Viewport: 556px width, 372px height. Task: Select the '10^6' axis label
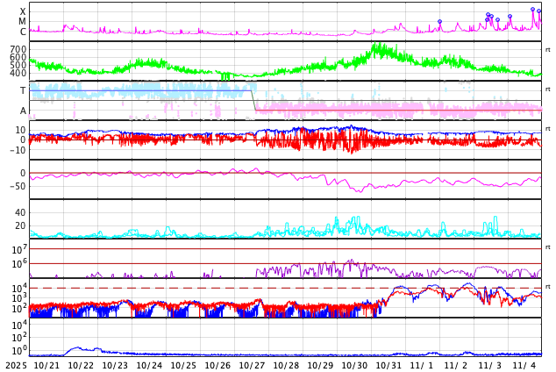19,264
